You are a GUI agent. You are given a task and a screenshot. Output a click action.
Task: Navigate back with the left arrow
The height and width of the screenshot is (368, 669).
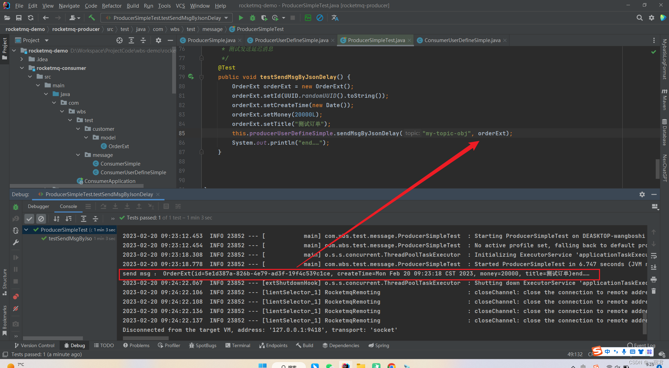click(x=46, y=18)
